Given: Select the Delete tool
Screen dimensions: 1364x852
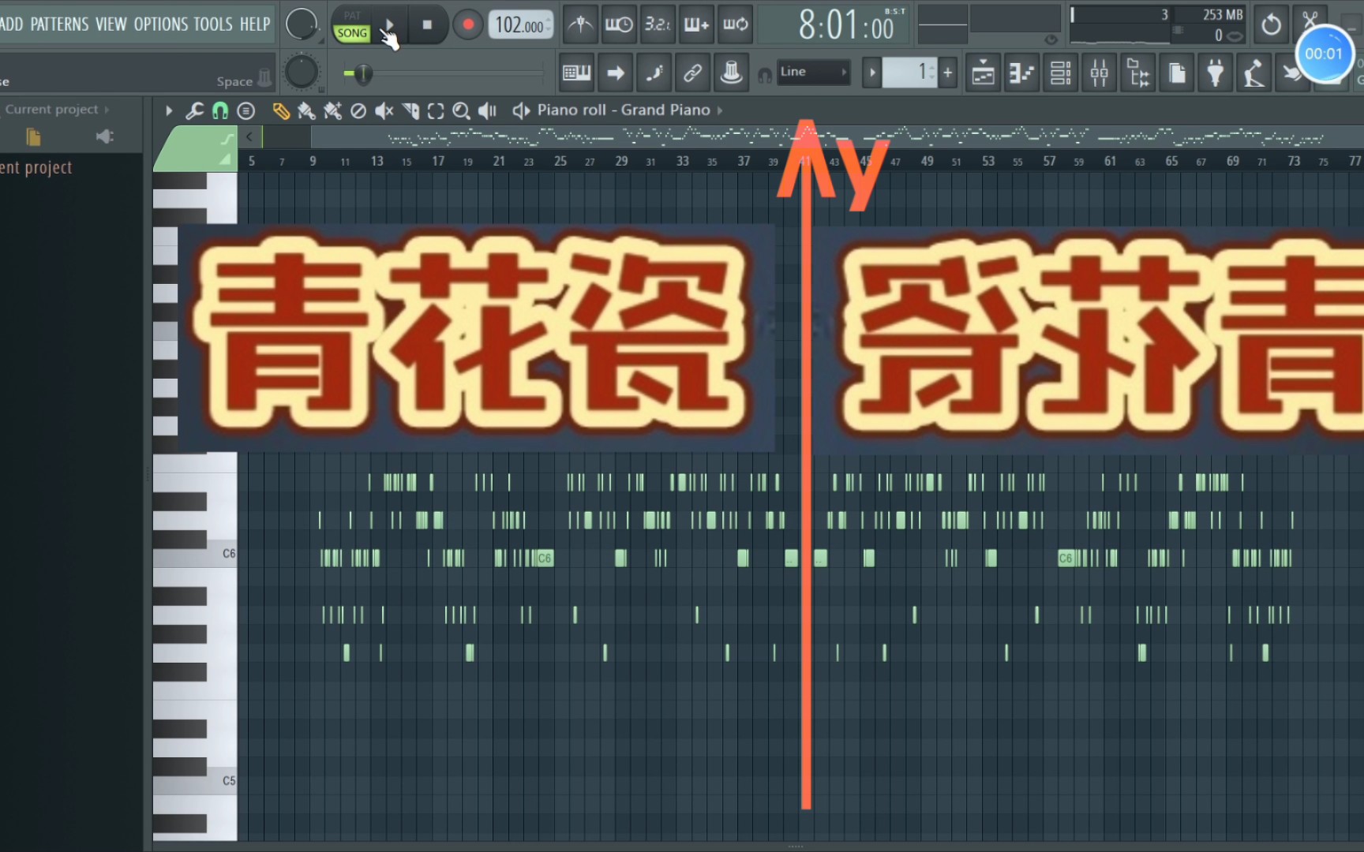Looking at the screenshot, I should [x=358, y=111].
